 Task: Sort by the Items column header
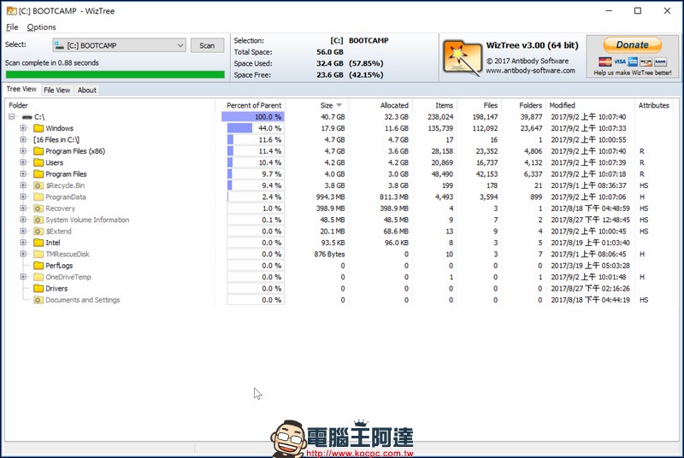(x=435, y=105)
